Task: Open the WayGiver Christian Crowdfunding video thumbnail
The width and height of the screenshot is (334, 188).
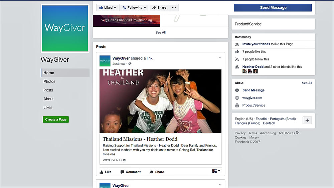Action: point(127,21)
